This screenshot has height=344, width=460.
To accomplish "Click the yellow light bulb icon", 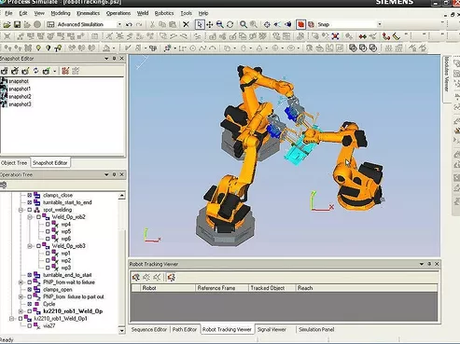I will click(38, 48).
